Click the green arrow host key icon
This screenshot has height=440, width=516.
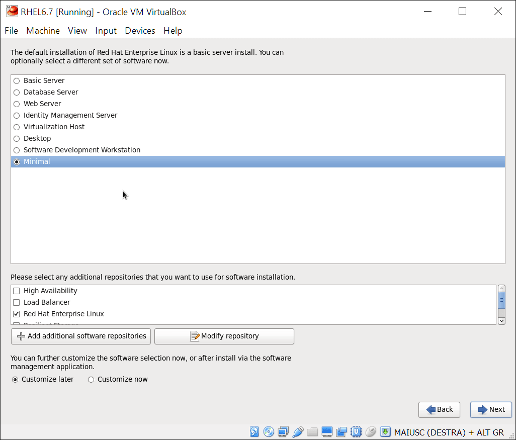point(385,431)
